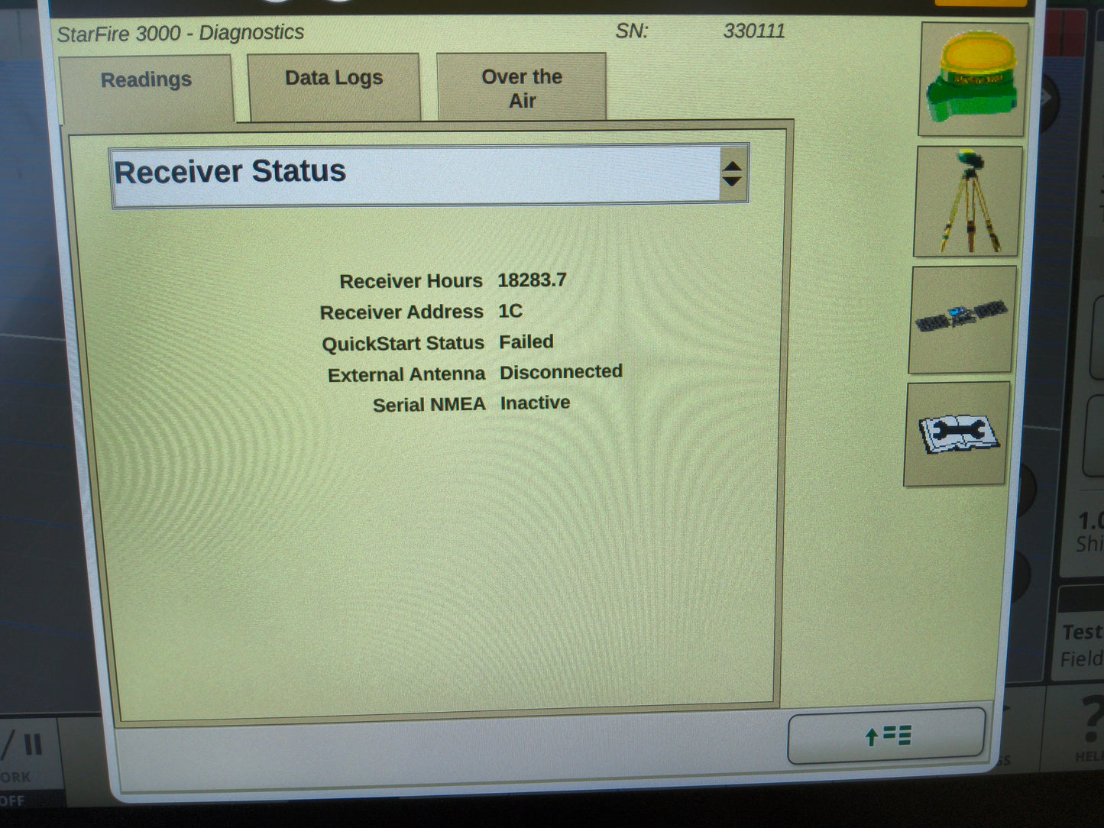Select the serial number 330111
Screen dimensions: 1104x828
755,31
